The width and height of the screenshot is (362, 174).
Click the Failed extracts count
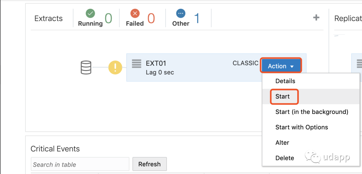tap(151, 18)
